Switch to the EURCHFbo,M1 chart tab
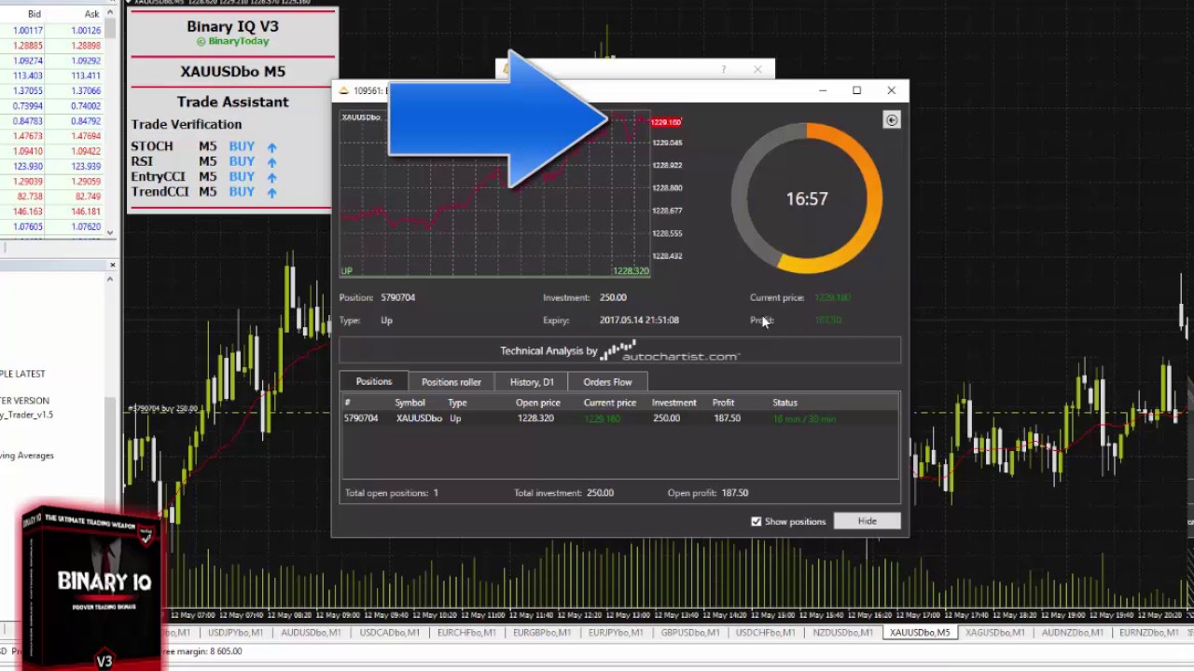1194x671 pixels. [x=465, y=633]
